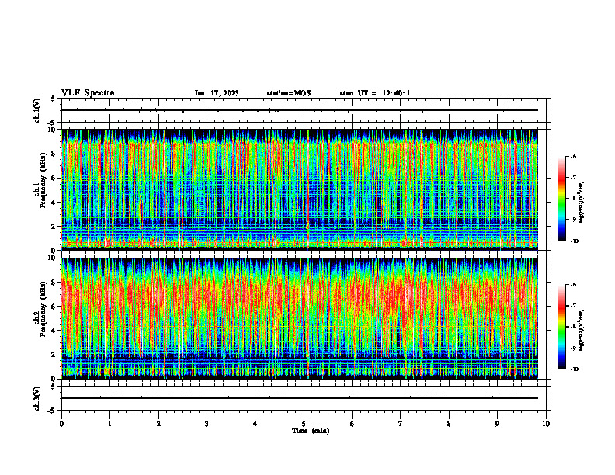This screenshot has height=475, width=615.
Task: Click the time axis tick label '1'
Action: pos(110,424)
